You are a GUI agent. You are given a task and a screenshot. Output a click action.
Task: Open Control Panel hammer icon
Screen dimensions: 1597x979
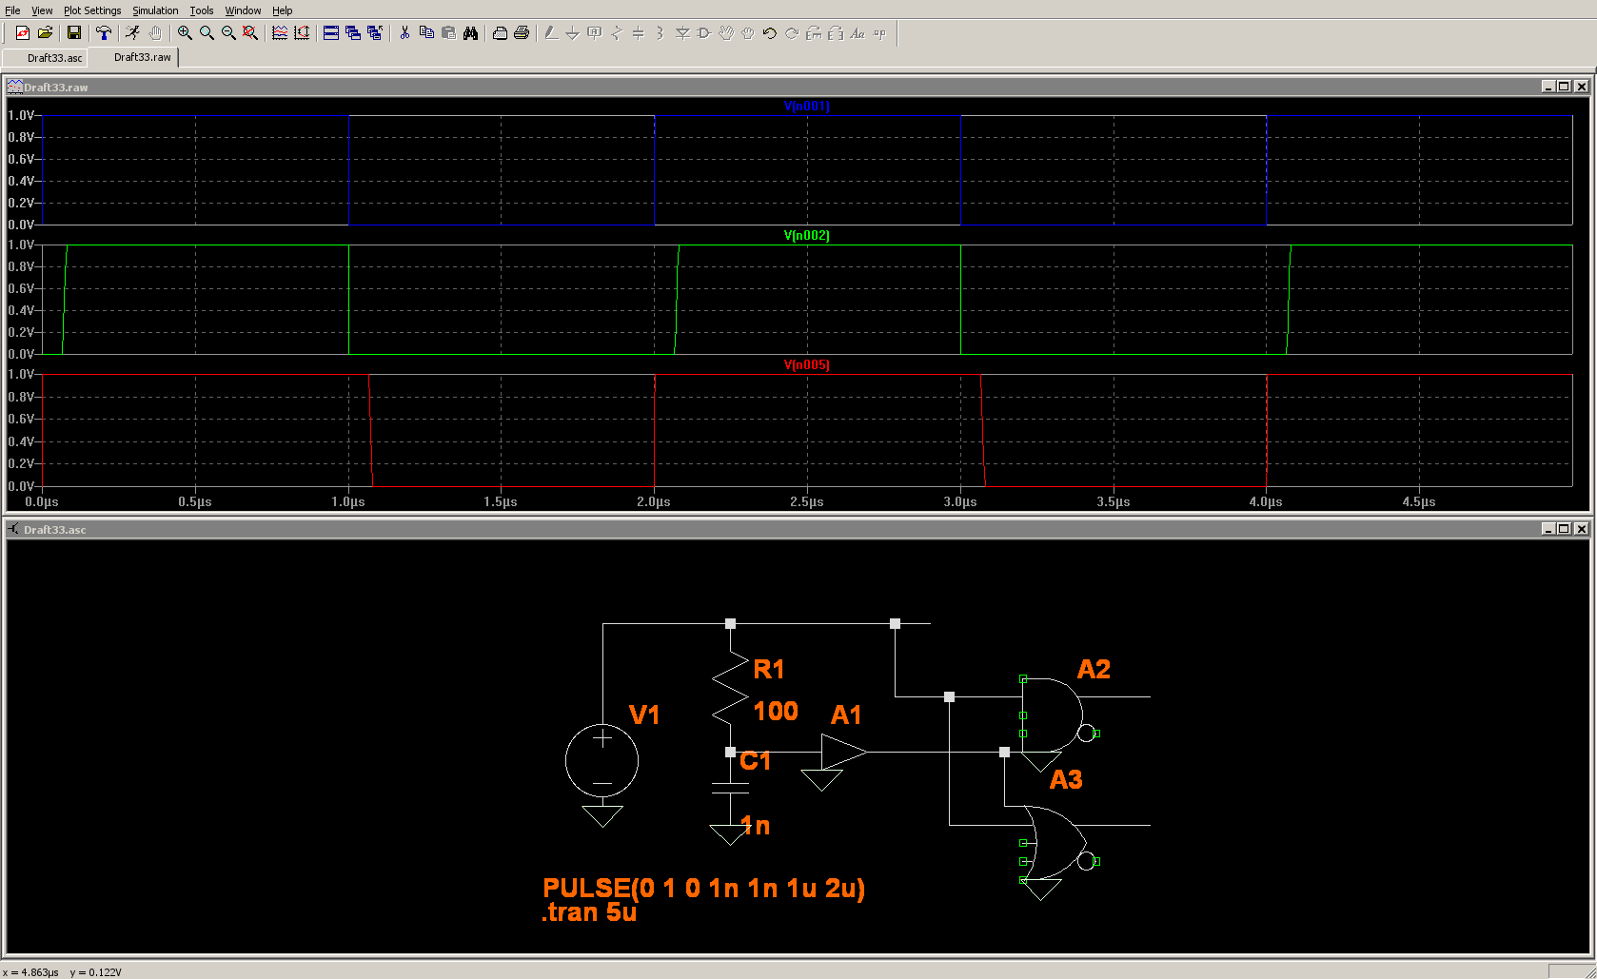pyautogui.click(x=104, y=33)
